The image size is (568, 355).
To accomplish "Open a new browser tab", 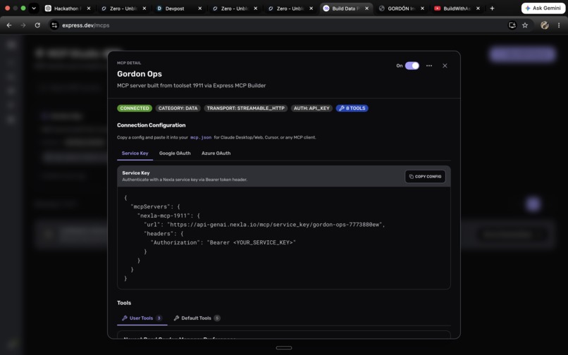I will point(492,8).
